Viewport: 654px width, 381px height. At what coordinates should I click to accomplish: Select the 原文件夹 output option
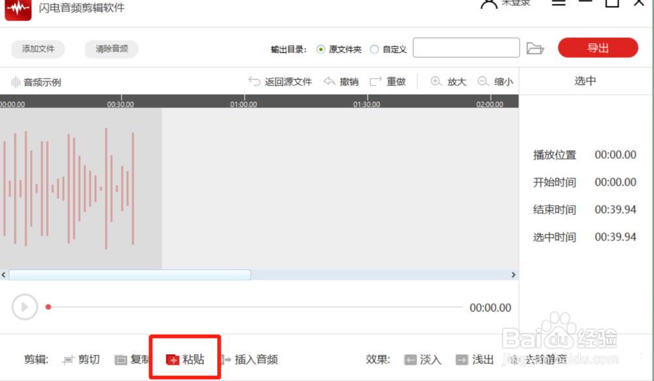tap(320, 48)
